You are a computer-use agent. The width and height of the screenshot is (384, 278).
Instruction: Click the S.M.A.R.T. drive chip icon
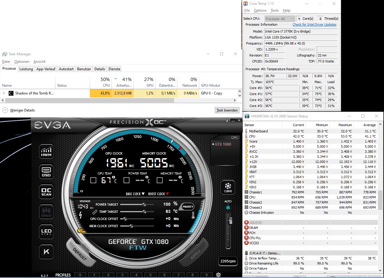246,253
